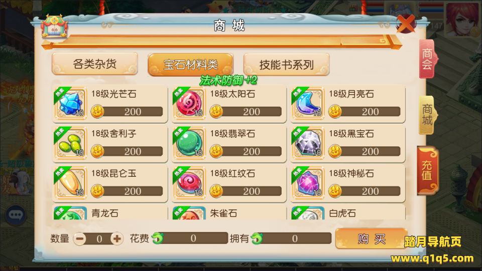Increase quantity with the plus button

tap(117, 238)
